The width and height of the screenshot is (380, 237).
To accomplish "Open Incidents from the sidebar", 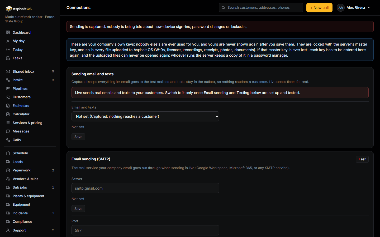I will (30, 213).
